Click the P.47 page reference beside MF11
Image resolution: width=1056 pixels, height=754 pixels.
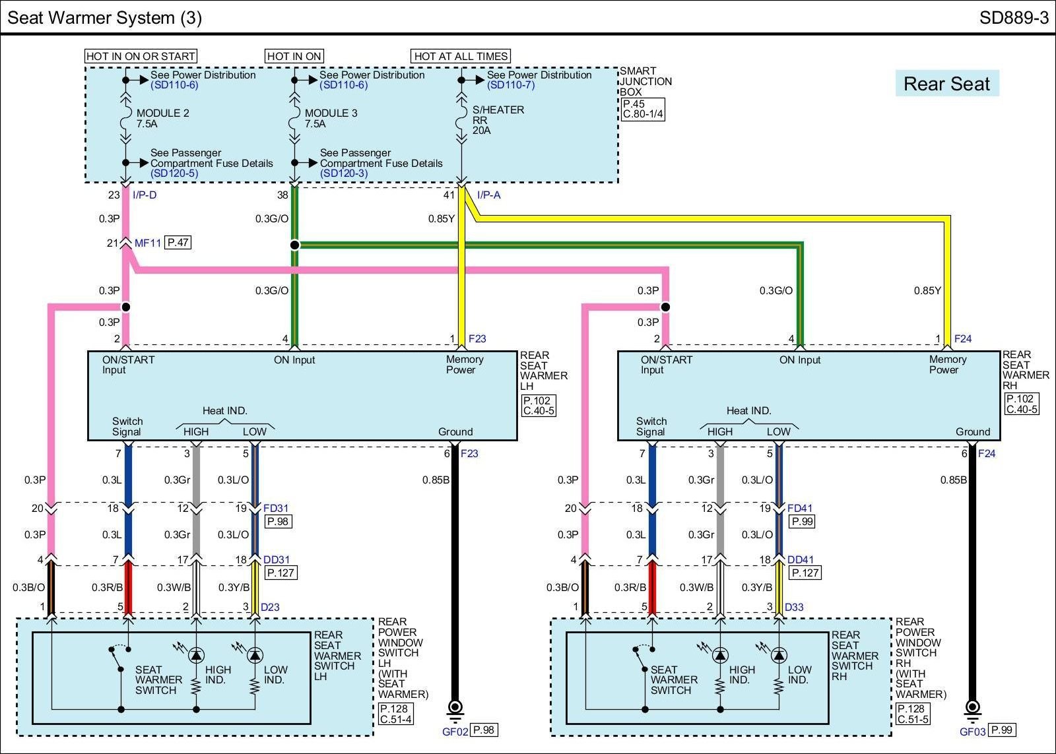178,243
